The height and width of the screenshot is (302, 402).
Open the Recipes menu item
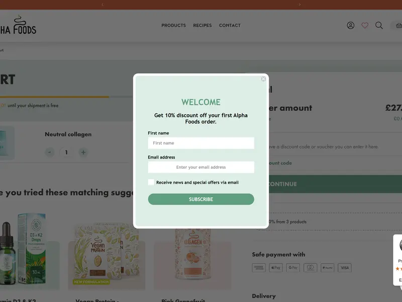pyautogui.click(x=203, y=25)
